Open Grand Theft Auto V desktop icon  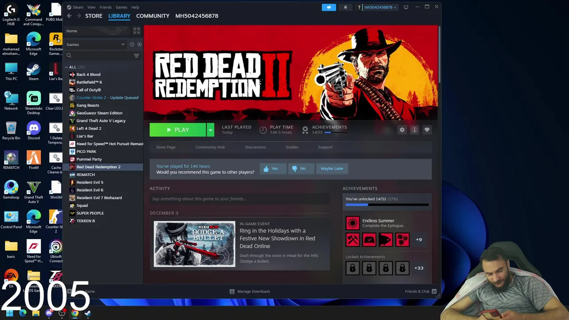[33, 192]
